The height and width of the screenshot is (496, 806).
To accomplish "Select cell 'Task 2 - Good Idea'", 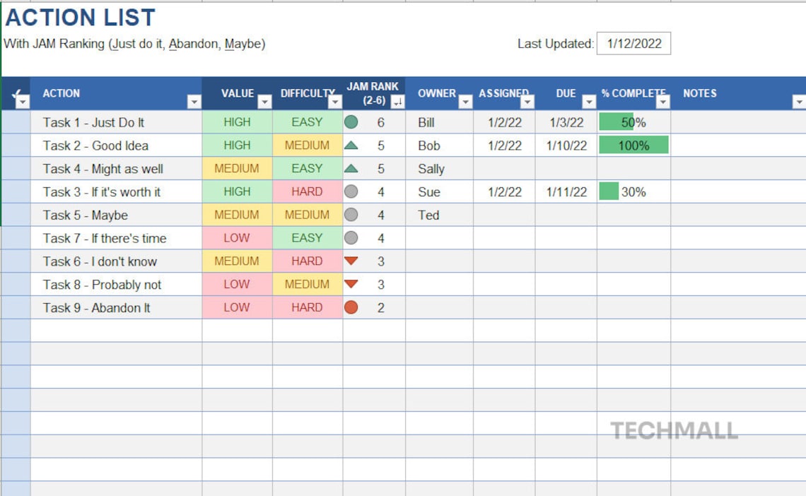I will click(116, 146).
